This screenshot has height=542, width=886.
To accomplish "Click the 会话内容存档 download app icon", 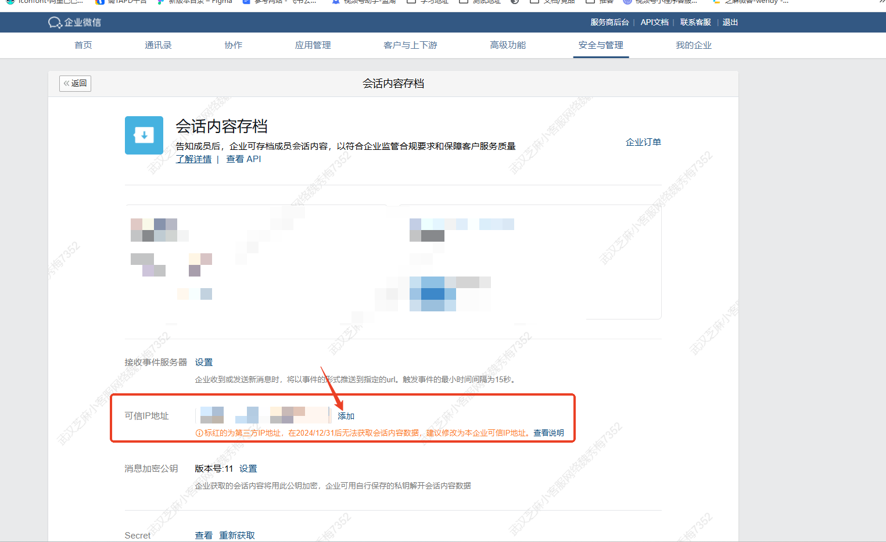I will click(144, 135).
